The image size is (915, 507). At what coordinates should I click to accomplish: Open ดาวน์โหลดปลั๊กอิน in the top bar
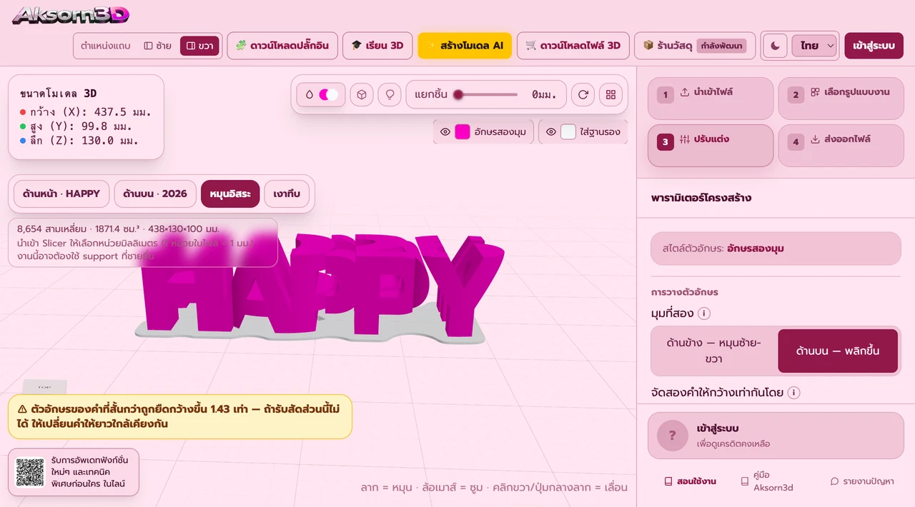tap(282, 46)
